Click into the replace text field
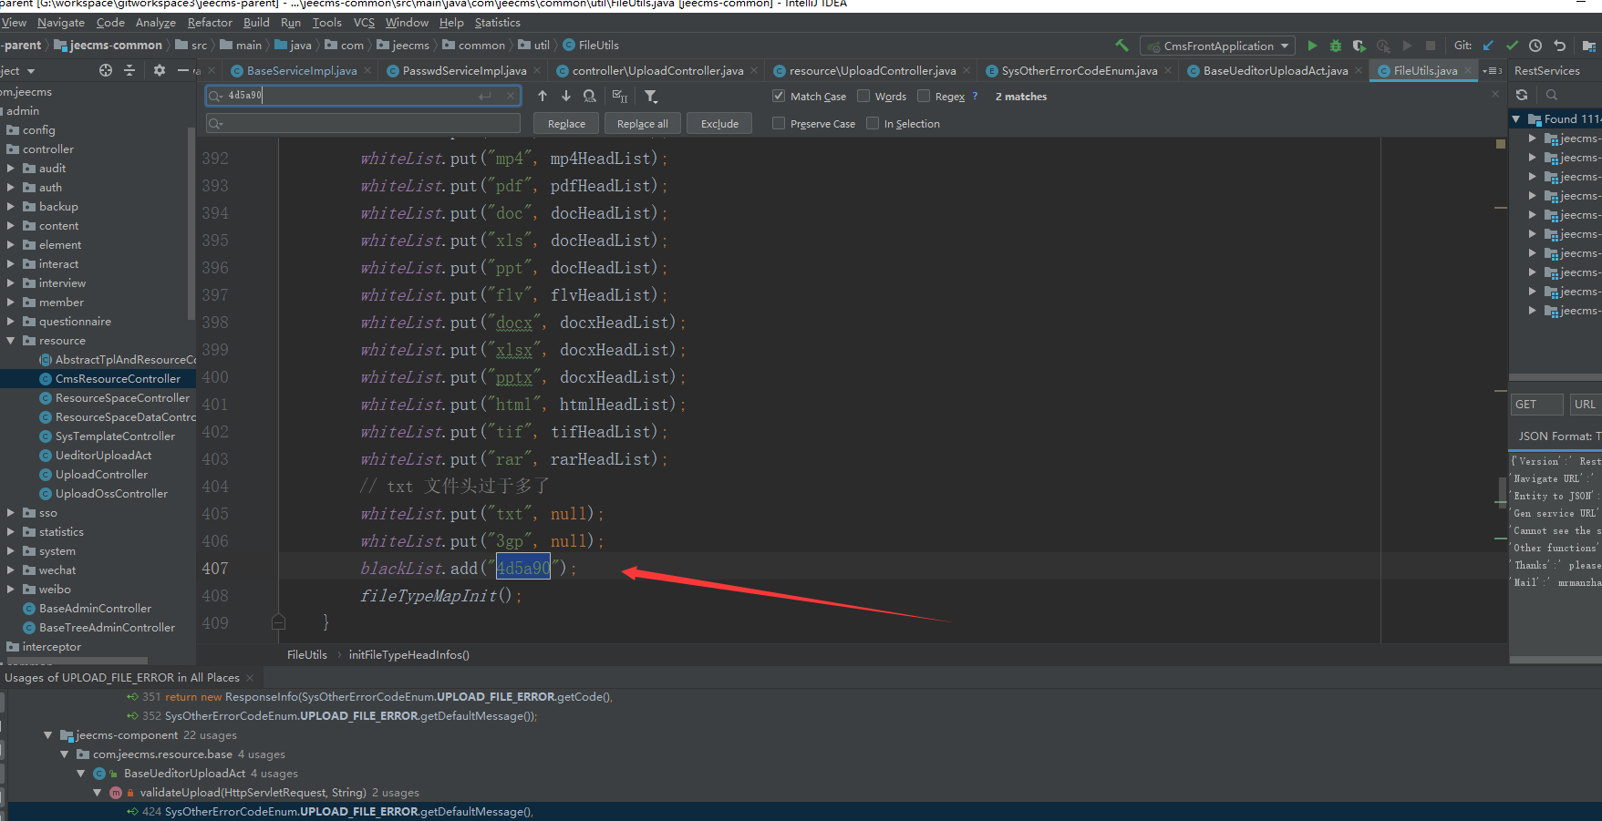This screenshot has height=821, width=1602. pos(365,123)
